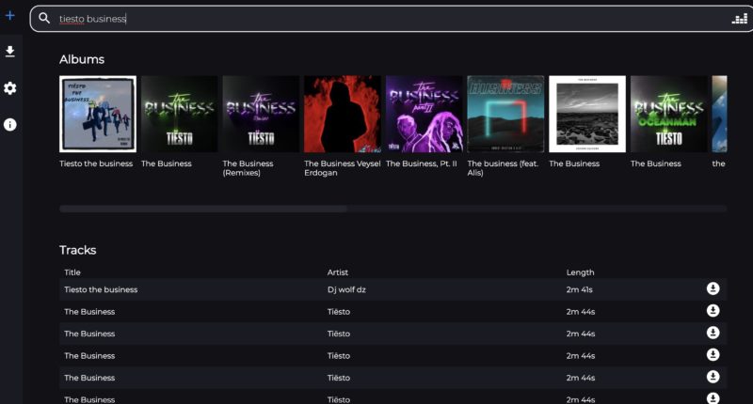
Task: Click the plus icon in the sidebar
Action: pos(10,16)
